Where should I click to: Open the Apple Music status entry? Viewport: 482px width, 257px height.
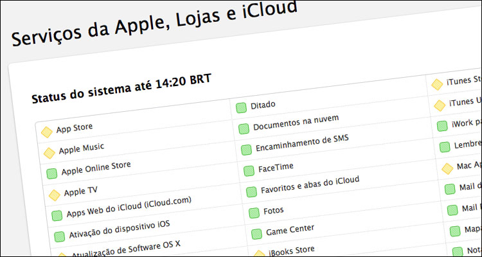click(82, 148)
